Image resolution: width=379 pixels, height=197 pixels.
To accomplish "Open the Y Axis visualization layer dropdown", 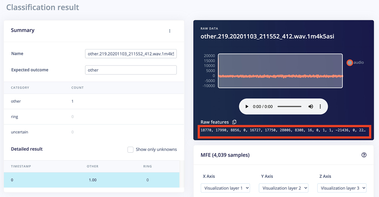I will click(x=284, y=188).
